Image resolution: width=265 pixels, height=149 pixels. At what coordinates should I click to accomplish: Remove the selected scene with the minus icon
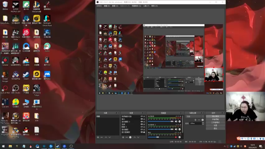coord(102,137)
